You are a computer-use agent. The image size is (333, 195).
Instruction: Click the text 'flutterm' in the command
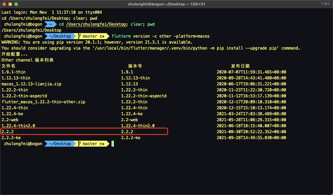[x=121, y=36]
